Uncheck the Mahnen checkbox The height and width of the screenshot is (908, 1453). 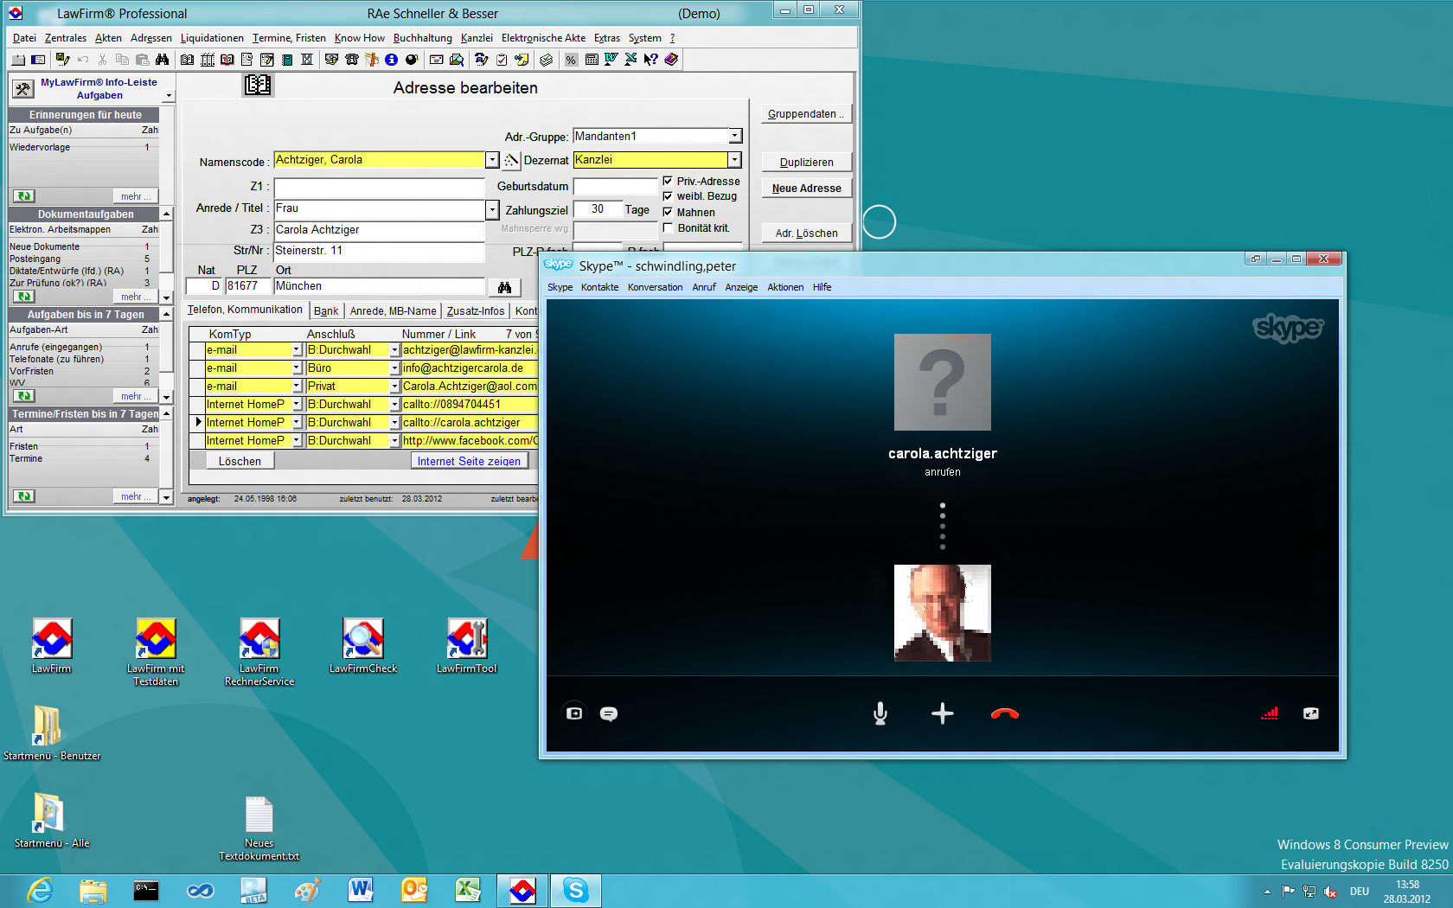tap(668, 212)
